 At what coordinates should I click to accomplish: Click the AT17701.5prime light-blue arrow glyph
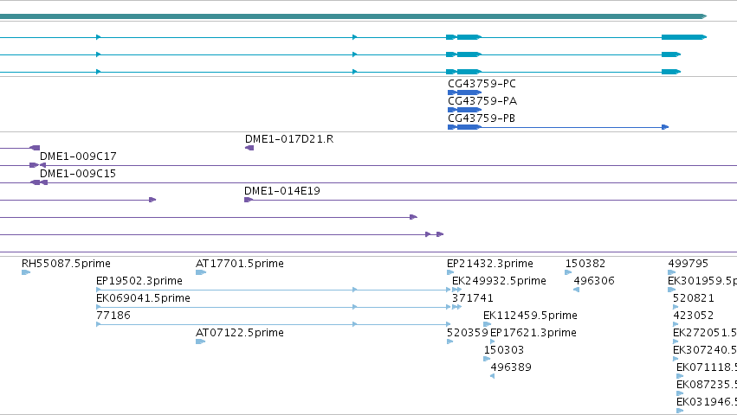tap(201, 272)
